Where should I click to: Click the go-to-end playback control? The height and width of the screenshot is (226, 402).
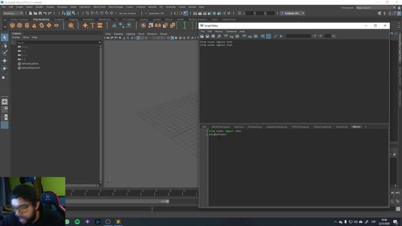pyautogui.click(x=398, y=193)
